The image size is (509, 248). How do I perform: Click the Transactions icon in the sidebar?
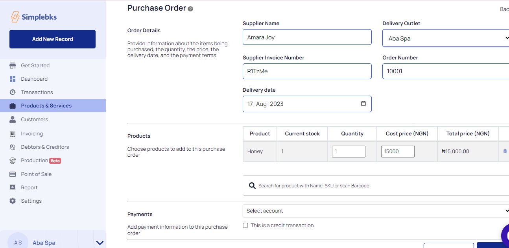[x=13, y=92]
